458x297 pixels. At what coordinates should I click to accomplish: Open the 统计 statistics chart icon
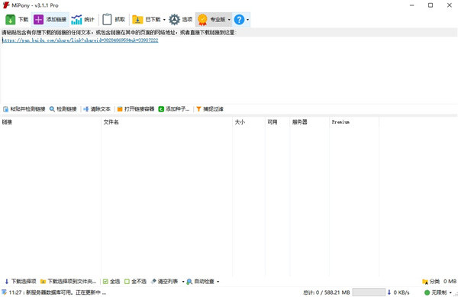pos(76,20)
